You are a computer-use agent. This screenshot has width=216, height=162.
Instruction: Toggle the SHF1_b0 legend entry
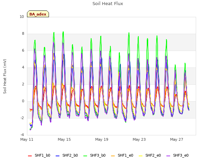pyautogui.click(x=39, y=155)
